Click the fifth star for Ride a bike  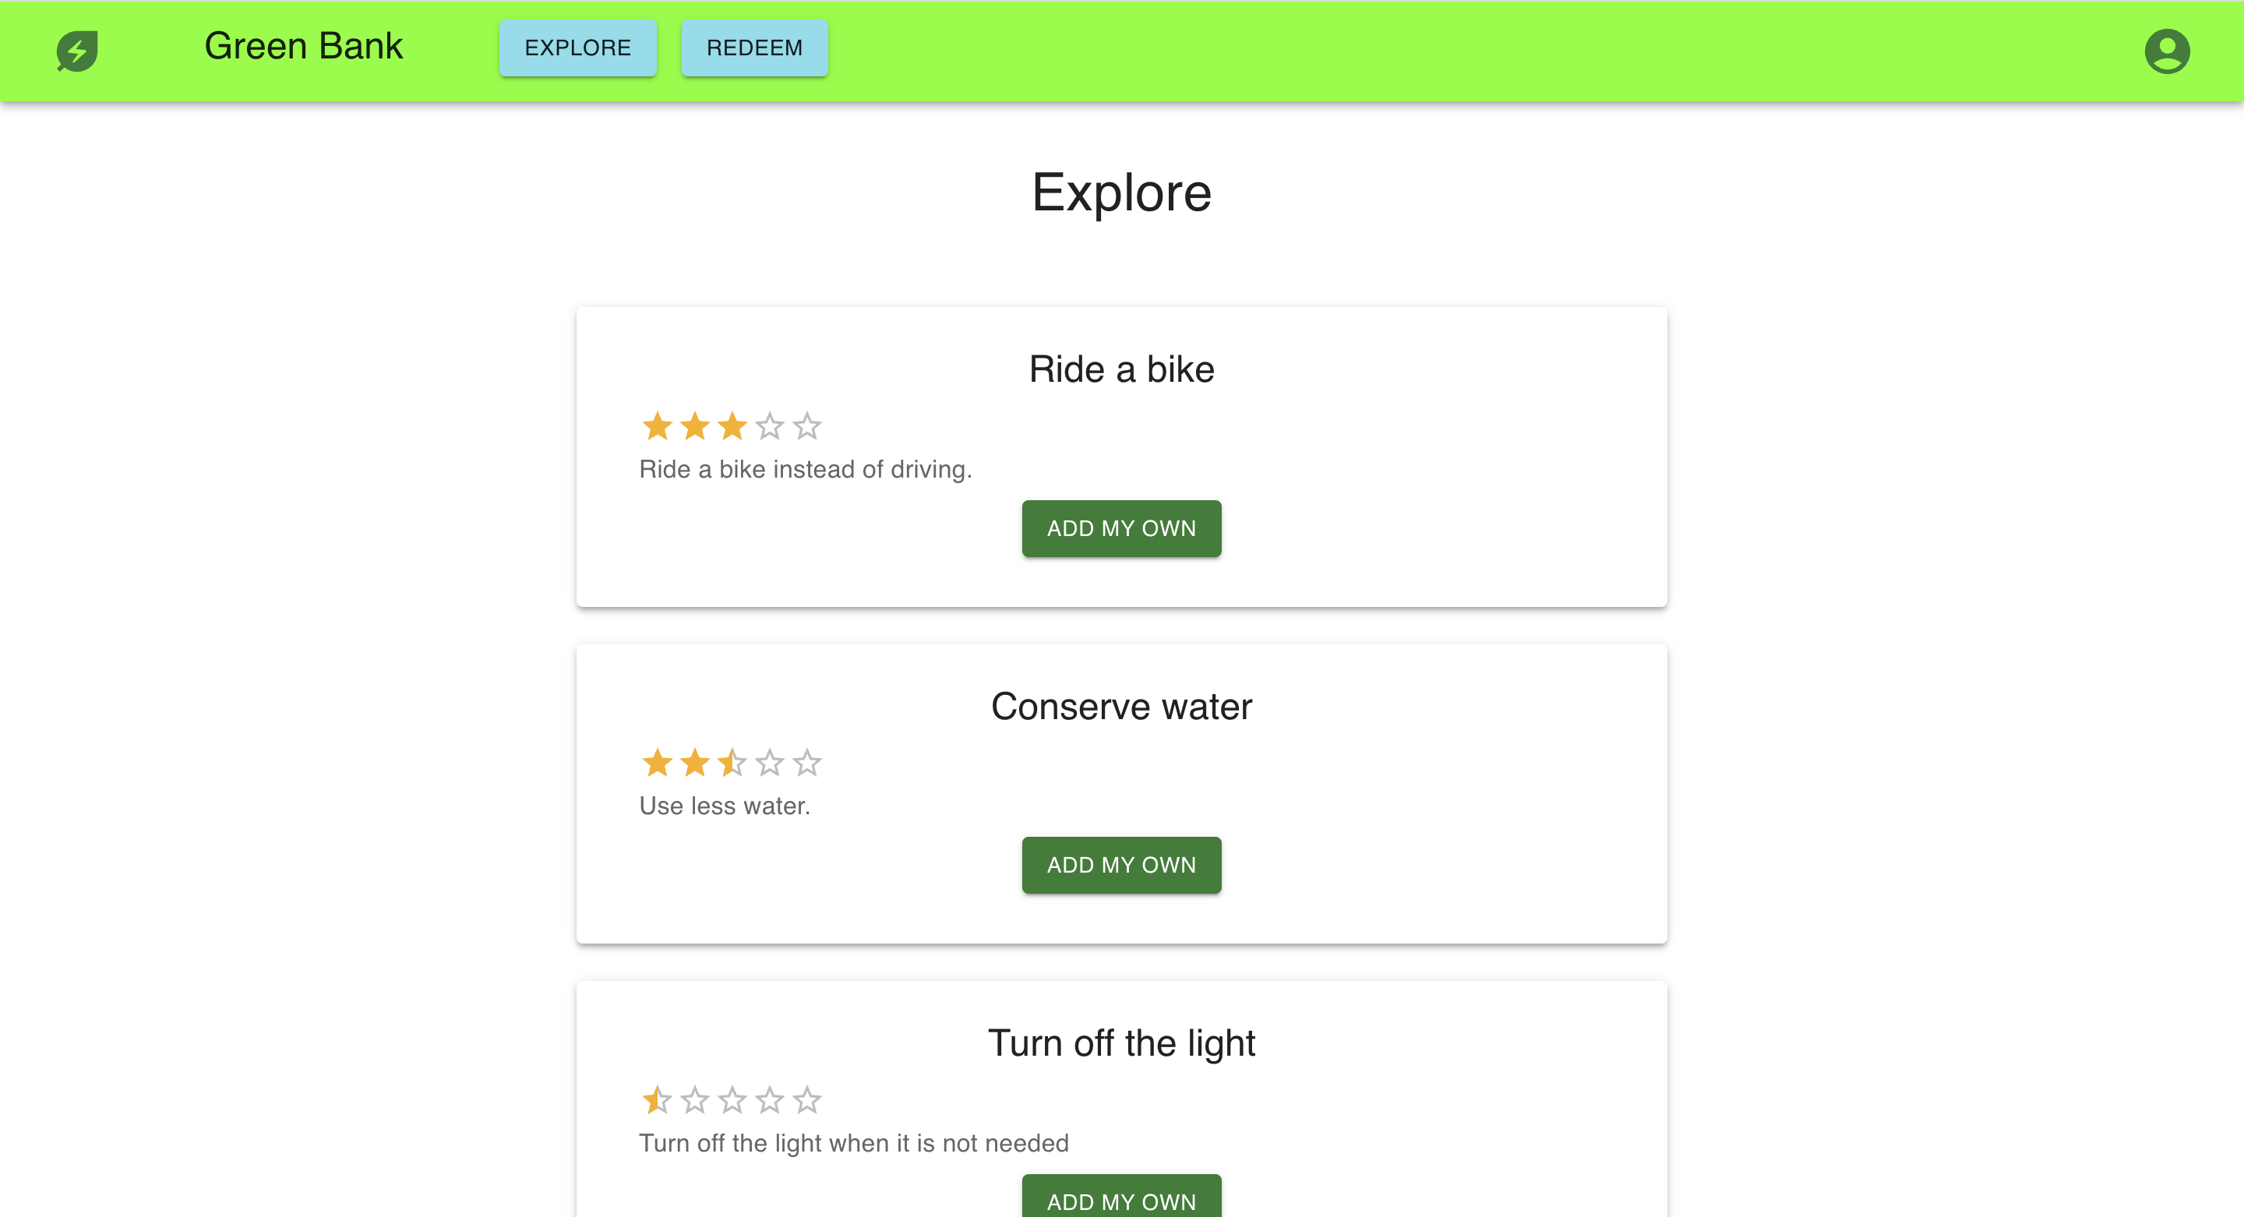click(807, 426)
